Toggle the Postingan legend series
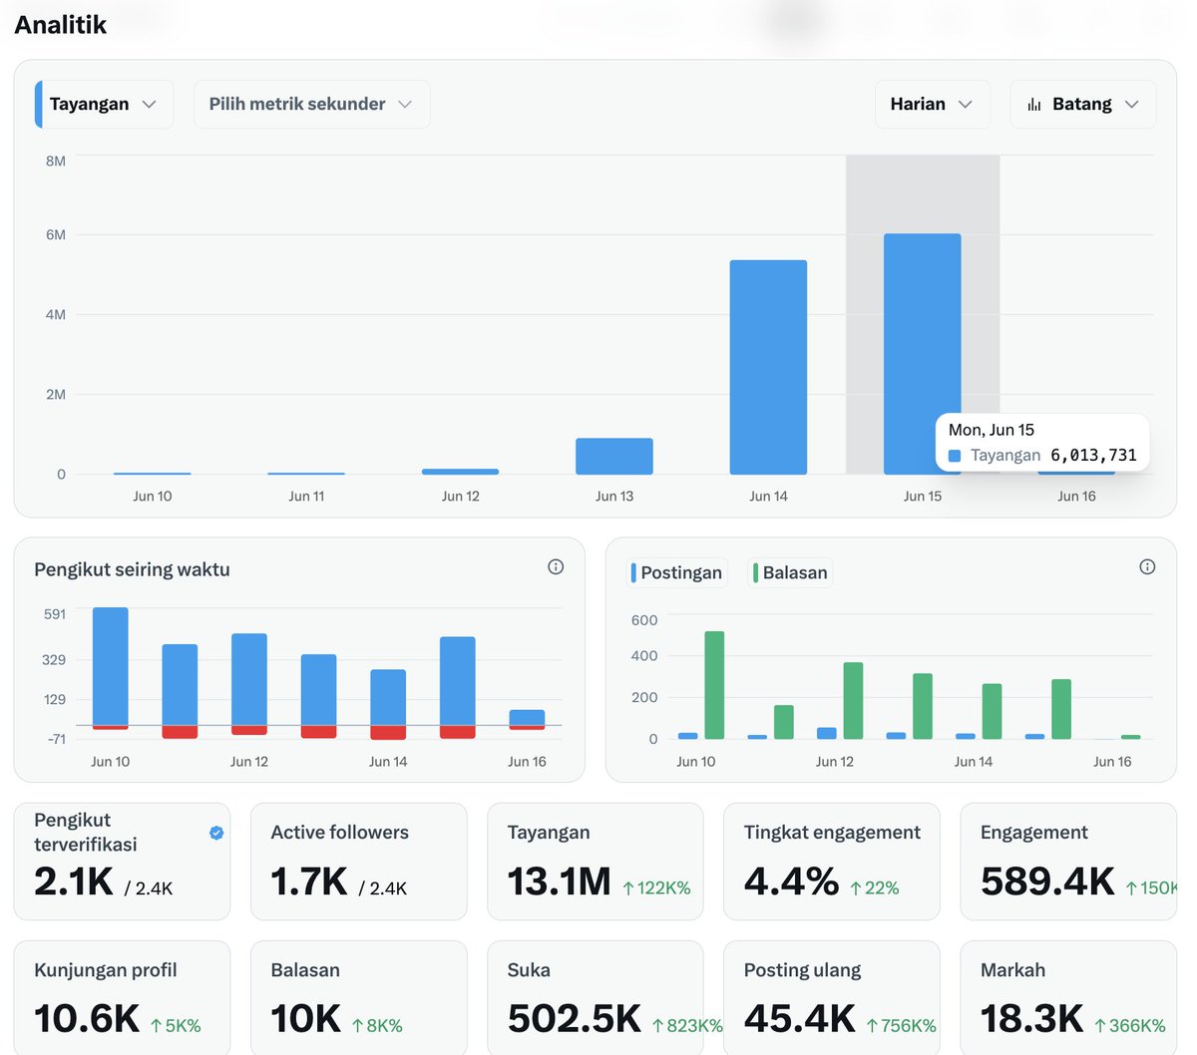 [x=676, y=572]
